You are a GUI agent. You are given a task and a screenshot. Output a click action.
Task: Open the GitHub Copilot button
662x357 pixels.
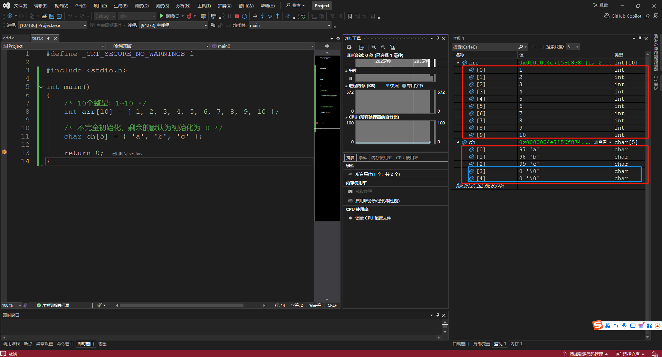[623, 16]
